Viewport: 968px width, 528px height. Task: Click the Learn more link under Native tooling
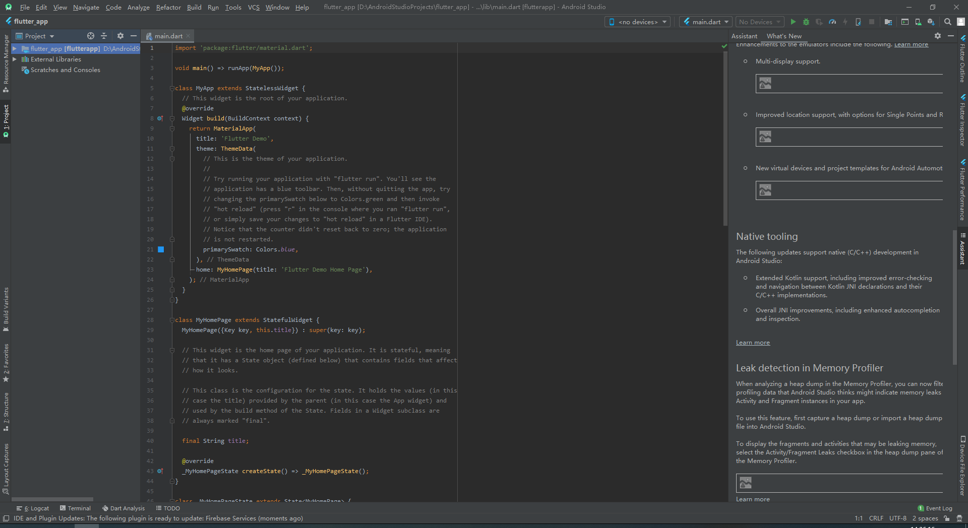(752, 342)
